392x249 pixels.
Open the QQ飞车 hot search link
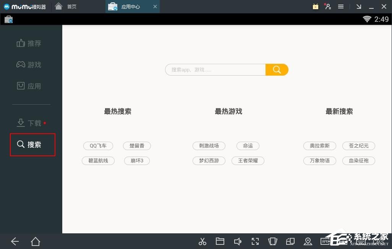pyautogui.click(x=98, y=146)
